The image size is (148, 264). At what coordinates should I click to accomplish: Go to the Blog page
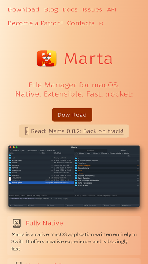(x=51, y=9)
